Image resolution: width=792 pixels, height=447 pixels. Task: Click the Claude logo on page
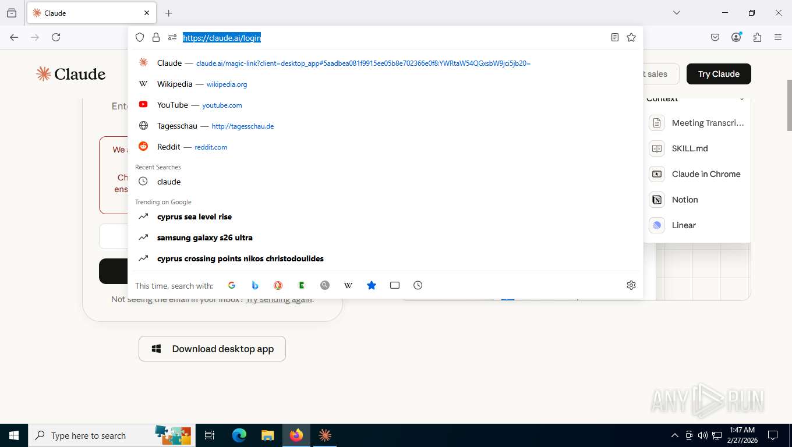tap(70, 74)
